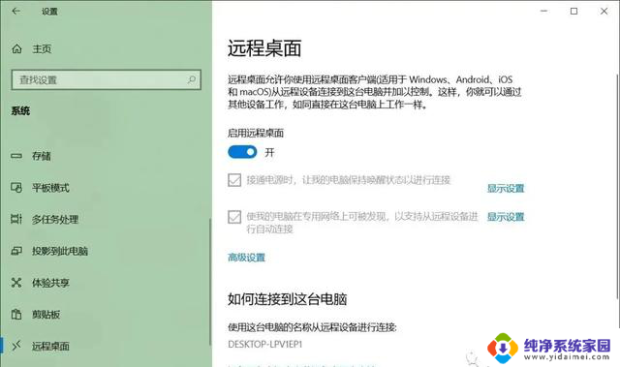This screenshot has height=367, width=620.
Task: Click the 系统 section header
Action: pyautogui.click(x=20, y=111)
